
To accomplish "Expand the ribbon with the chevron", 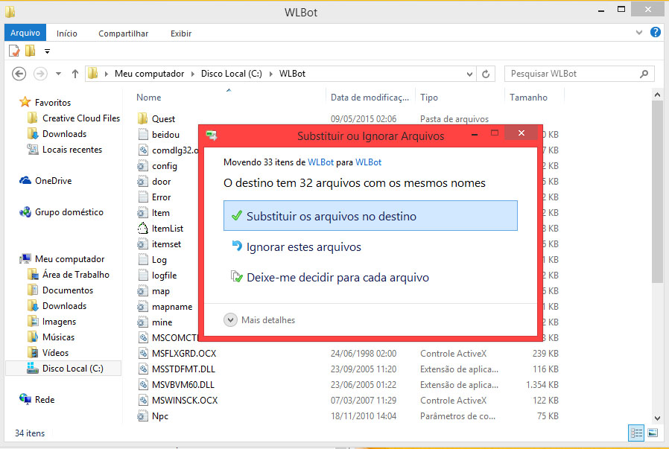I will [639, 33].
